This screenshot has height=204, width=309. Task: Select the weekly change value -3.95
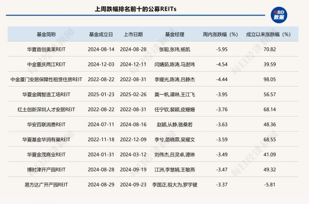(x=222, y=94)
